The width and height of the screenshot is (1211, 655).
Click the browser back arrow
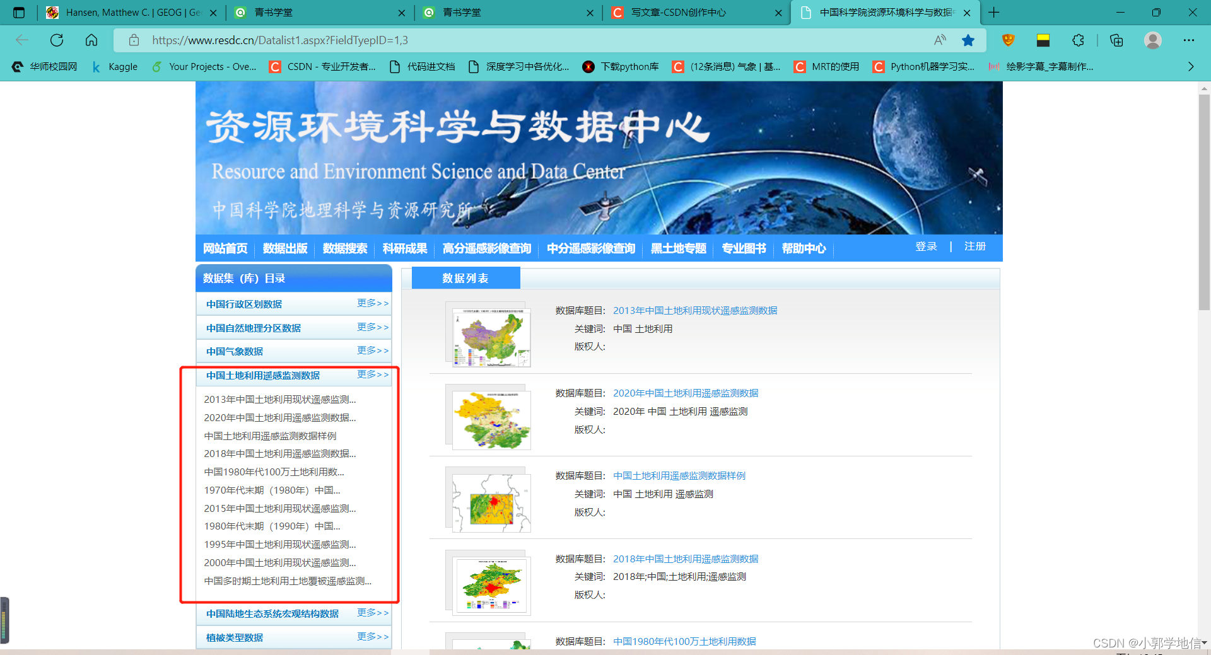[22, 40]
